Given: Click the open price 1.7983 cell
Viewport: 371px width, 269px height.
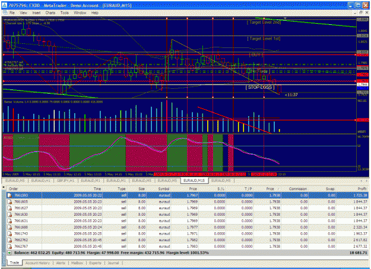Looking at the screenshot, I should click(x=193, y=246).
